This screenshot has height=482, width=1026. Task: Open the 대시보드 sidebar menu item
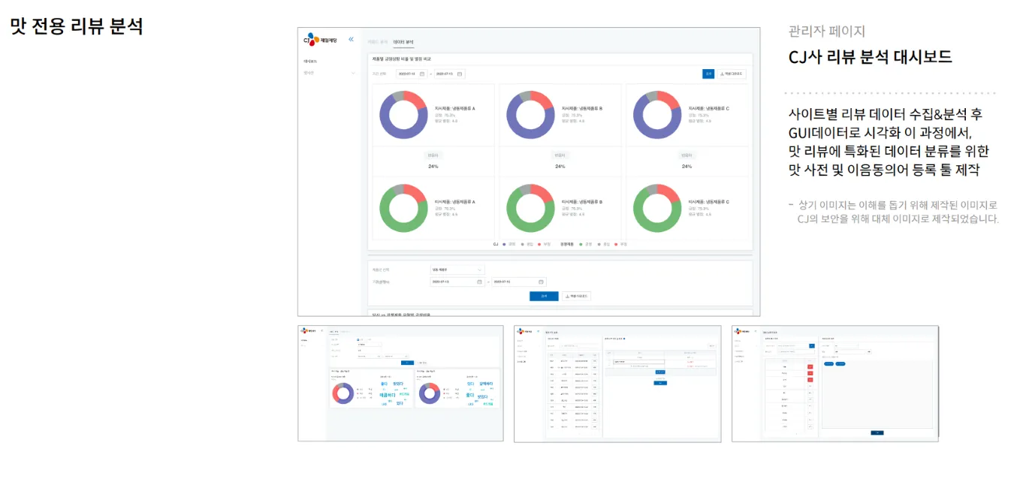(x=311, y=61)
